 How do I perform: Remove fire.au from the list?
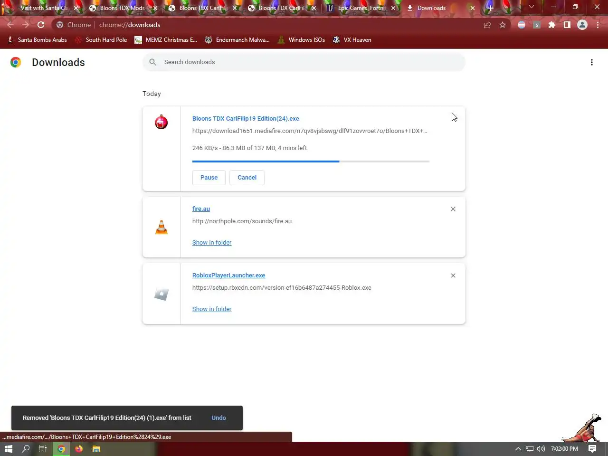coord(453,209)
